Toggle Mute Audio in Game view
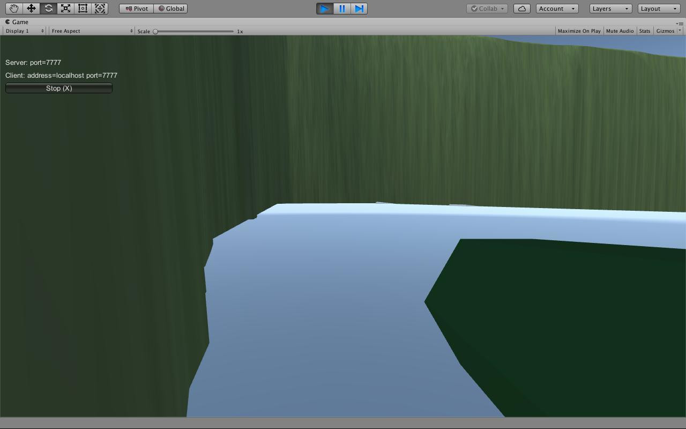This screenshot has height=429, width=686. coord(620,31)
